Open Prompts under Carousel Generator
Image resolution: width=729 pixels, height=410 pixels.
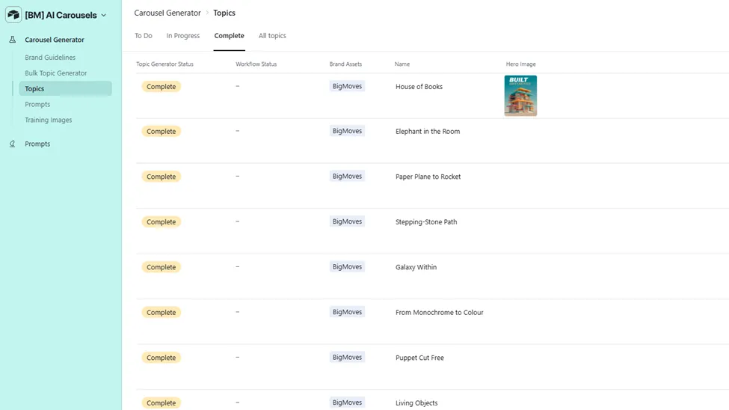[x=37, y=104]
